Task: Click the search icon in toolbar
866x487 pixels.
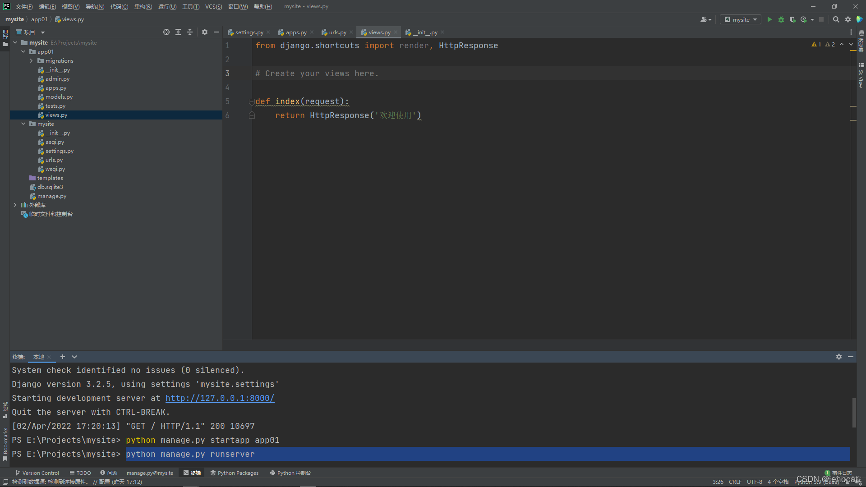Action: (x=837, y=20)
